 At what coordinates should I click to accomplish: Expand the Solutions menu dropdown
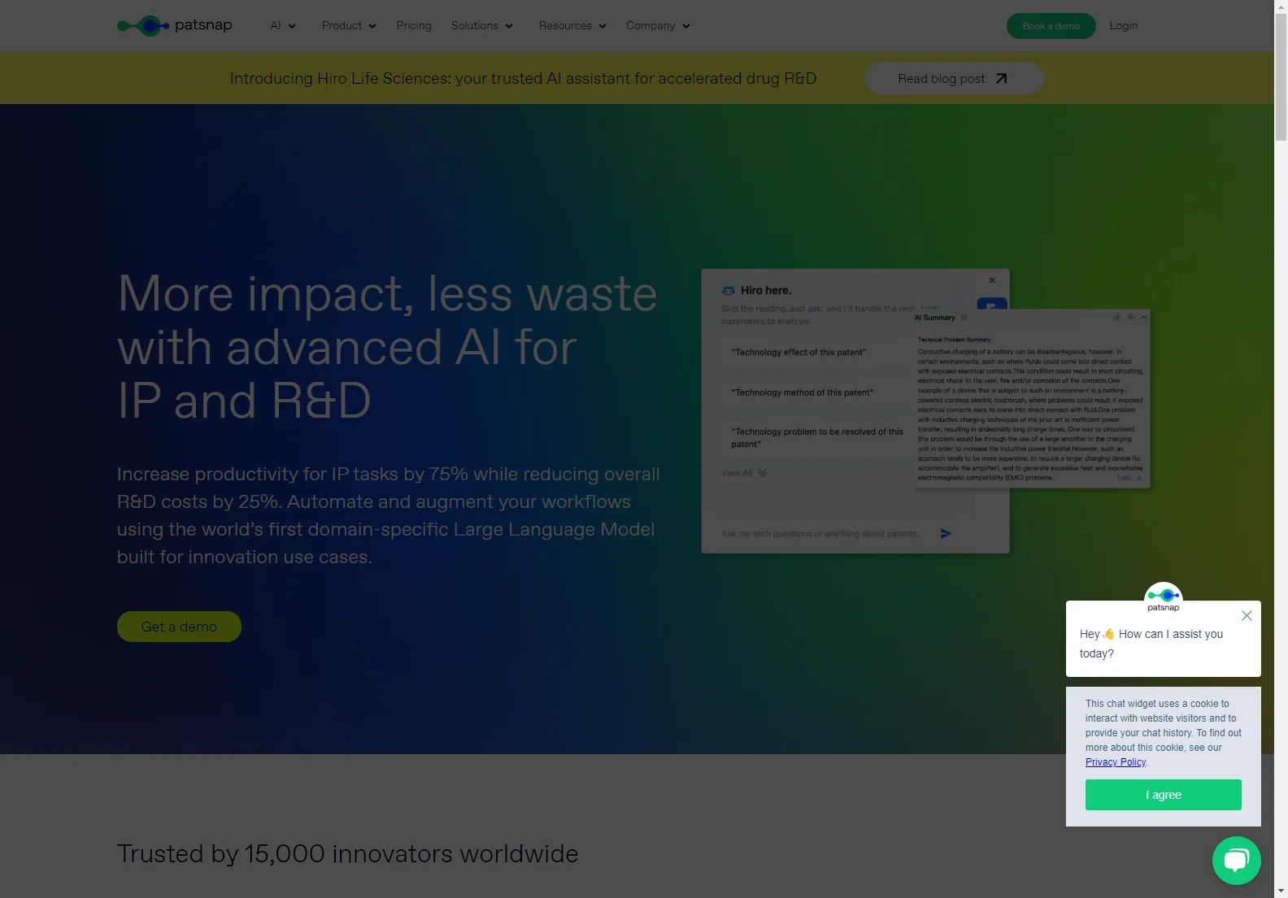[482, 26]
